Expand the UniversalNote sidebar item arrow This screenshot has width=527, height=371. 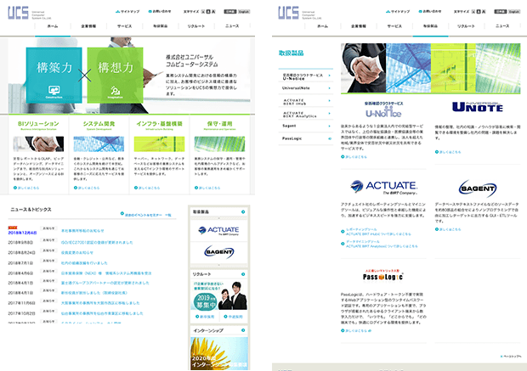330,88
